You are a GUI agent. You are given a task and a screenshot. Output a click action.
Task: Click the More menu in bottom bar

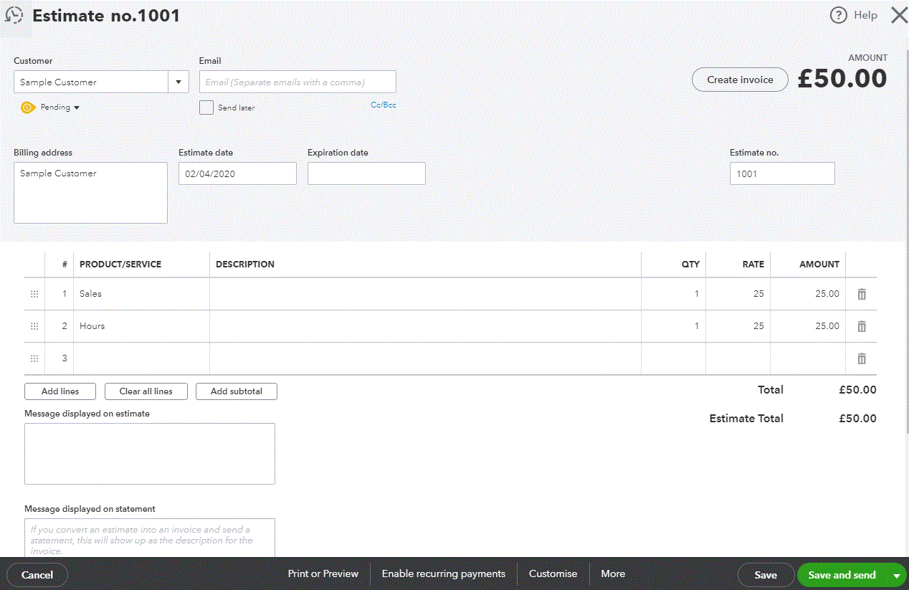point(613,574)
